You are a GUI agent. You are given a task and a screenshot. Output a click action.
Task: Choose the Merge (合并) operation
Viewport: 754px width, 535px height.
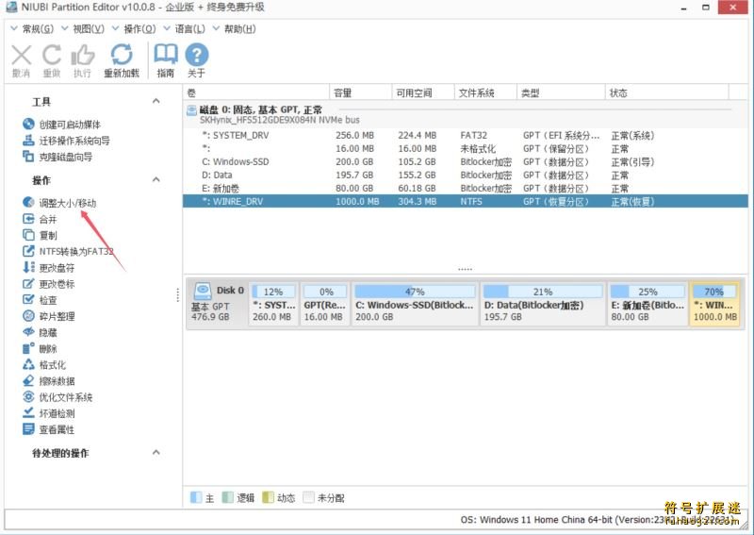click(40, 219)
